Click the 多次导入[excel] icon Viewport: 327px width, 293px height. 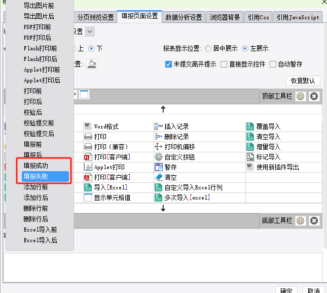pyautogui.click(x=158, y=198)
